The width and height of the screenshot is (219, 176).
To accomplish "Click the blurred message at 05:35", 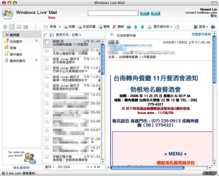I will click(x=72, y=105).
